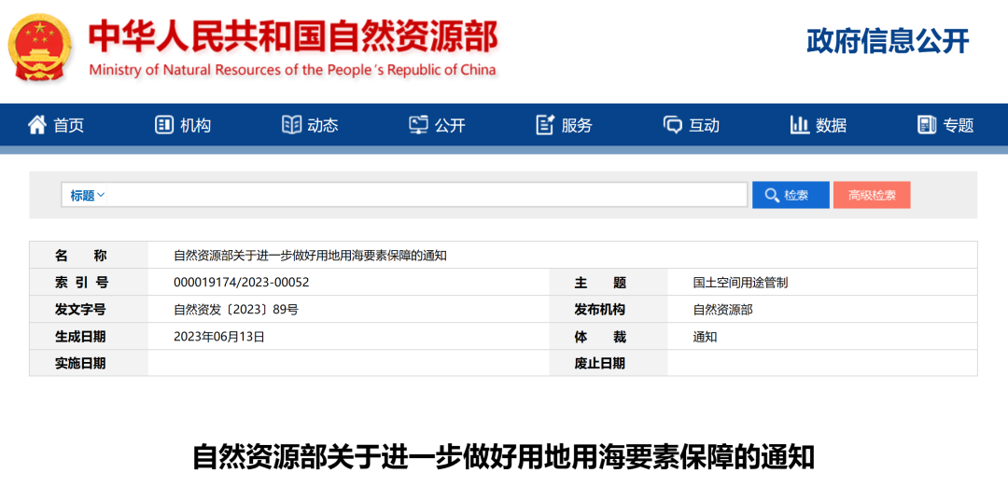
Task: Click the home icon beside 首页
Action: (x=37, y=125)
